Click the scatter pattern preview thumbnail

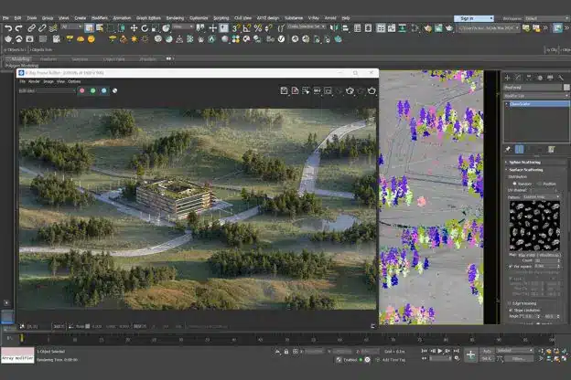534,226
